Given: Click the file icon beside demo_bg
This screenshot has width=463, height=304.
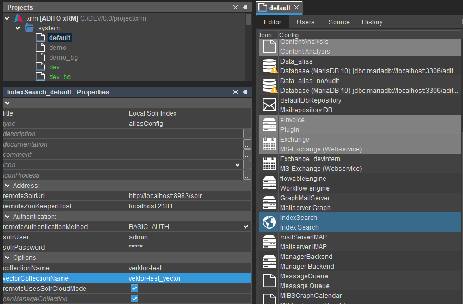Looking at the screenshot, I should (x=40, y=57).
